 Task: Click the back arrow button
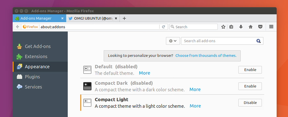tap(18, 27)
